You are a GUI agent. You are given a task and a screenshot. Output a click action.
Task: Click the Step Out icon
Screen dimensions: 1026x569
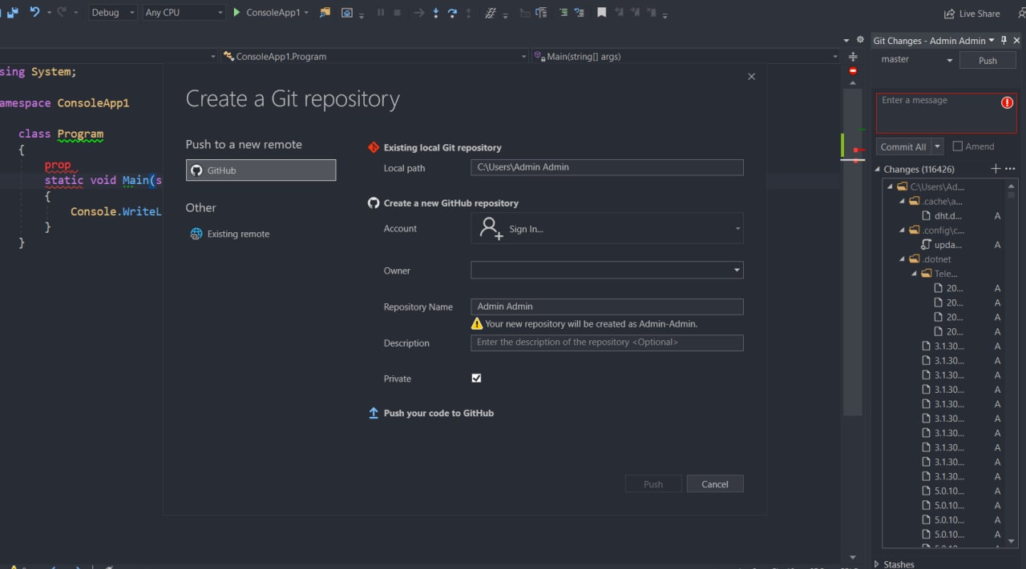469,13
